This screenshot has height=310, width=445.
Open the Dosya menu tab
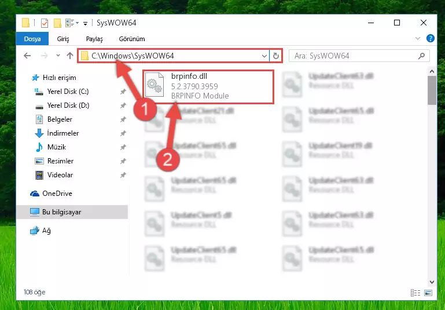coord(32,39)
